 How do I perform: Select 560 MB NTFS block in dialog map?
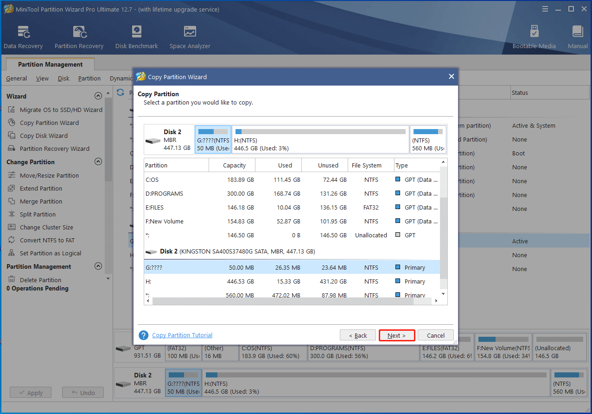pyautogui.click(x=428, y=139)
